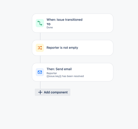
Task: Click the 'Done' status under TO
Action: [50, 27]
